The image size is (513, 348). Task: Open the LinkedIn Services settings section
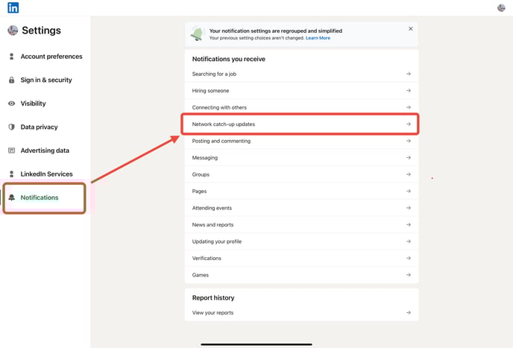pyautogui.click(x=46, y=174)
